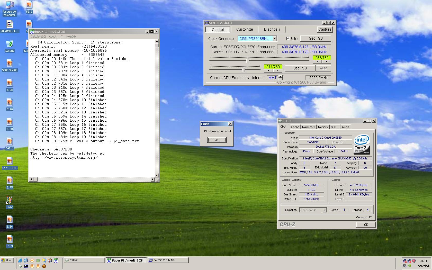Image resolution: width=432 pixels, height=270 pixels.
Task: Open the Risorse del computer desktop icon
Action: 10,8
